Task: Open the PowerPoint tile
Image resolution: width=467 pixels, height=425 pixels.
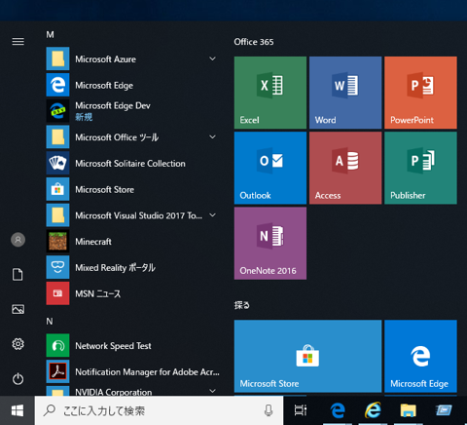Action: [x=420, y=93]
